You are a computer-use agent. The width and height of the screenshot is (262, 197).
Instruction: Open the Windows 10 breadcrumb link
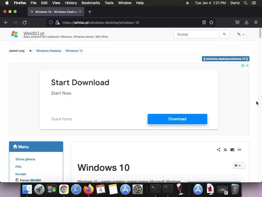pyautogui.click(x=74, y=51)
